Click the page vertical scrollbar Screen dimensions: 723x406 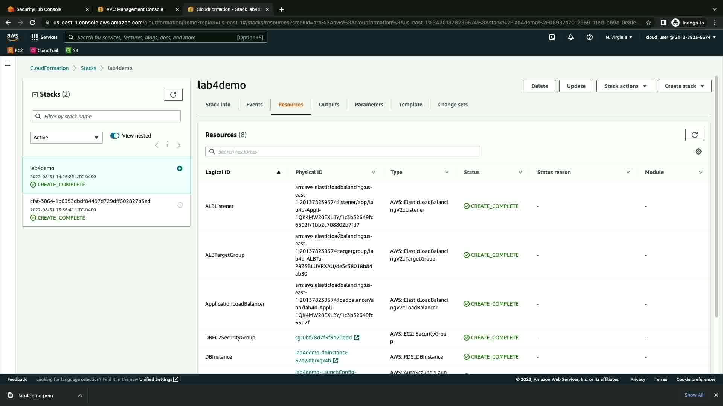pyautogui.click(x=717, y=195)
